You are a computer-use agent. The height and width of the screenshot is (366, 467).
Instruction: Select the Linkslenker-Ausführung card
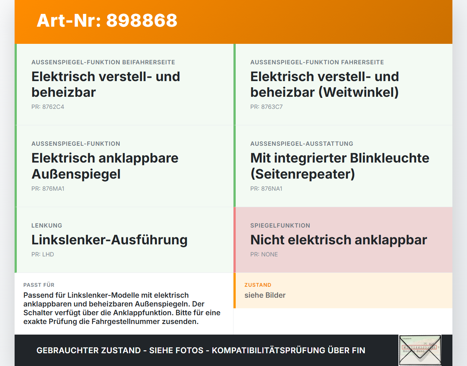pyautogui.click(x=124, y=240)
